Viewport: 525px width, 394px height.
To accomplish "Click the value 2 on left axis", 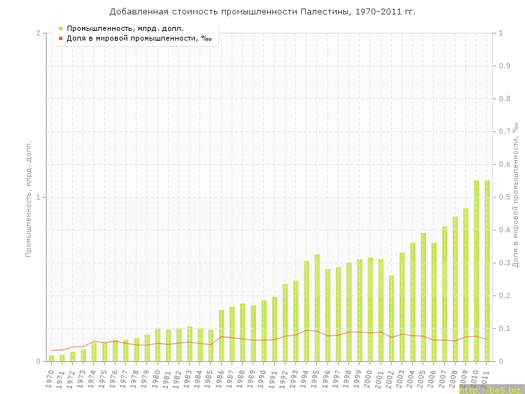I will pyautogui.click(x=38, y=33).
